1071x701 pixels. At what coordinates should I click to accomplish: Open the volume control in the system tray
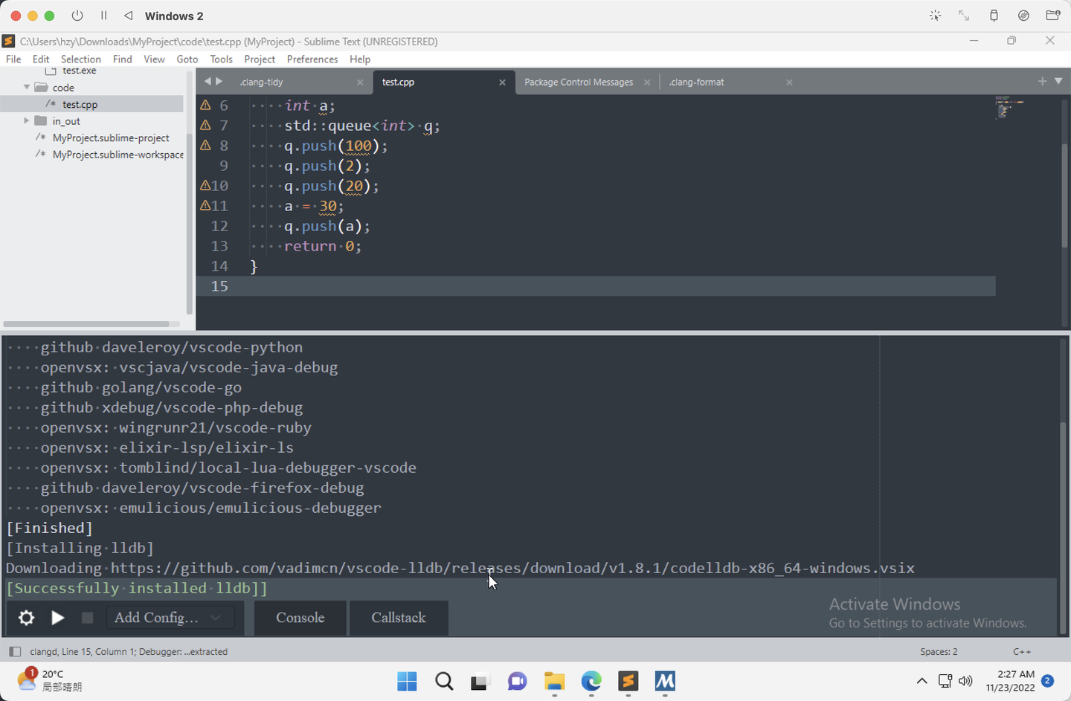[966, 682]
